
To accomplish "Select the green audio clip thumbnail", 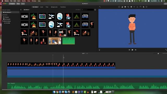I will pos(69,41).
